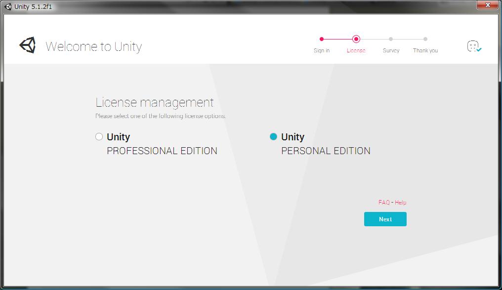Close the Unity 5.1.2f1 window
502x290 pixels.
(x=488, y=5)
